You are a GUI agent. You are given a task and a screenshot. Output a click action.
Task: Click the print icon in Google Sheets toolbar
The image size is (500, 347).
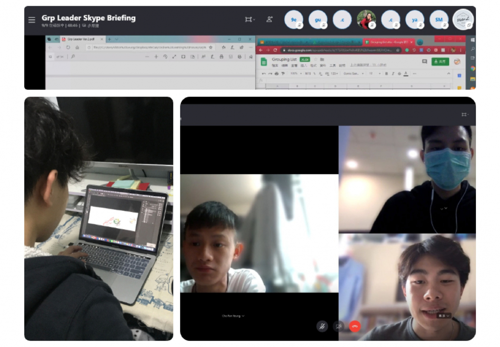pos(276,73)
